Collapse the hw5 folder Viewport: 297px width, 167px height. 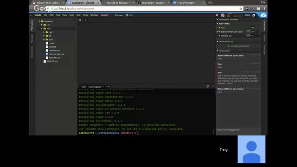pos(42,29)
